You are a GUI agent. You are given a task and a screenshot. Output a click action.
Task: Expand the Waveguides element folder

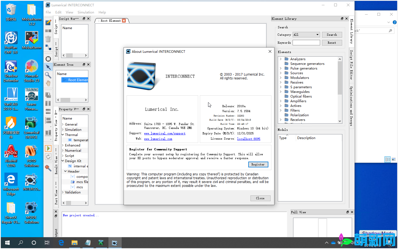pyautogui.click(x=280, y=92)
